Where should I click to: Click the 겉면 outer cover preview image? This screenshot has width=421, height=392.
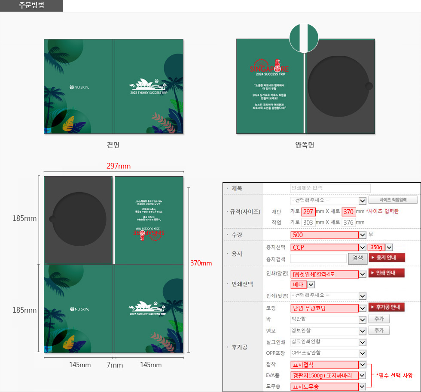point(113,87)
